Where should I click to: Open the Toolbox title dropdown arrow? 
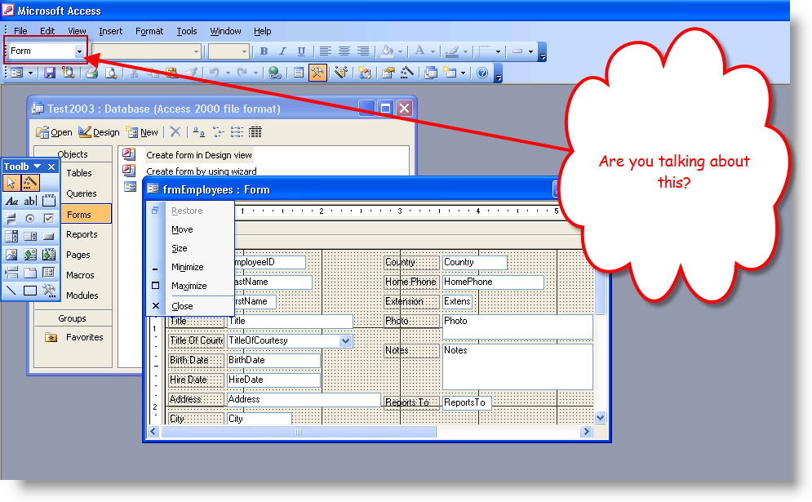(38, 167)
